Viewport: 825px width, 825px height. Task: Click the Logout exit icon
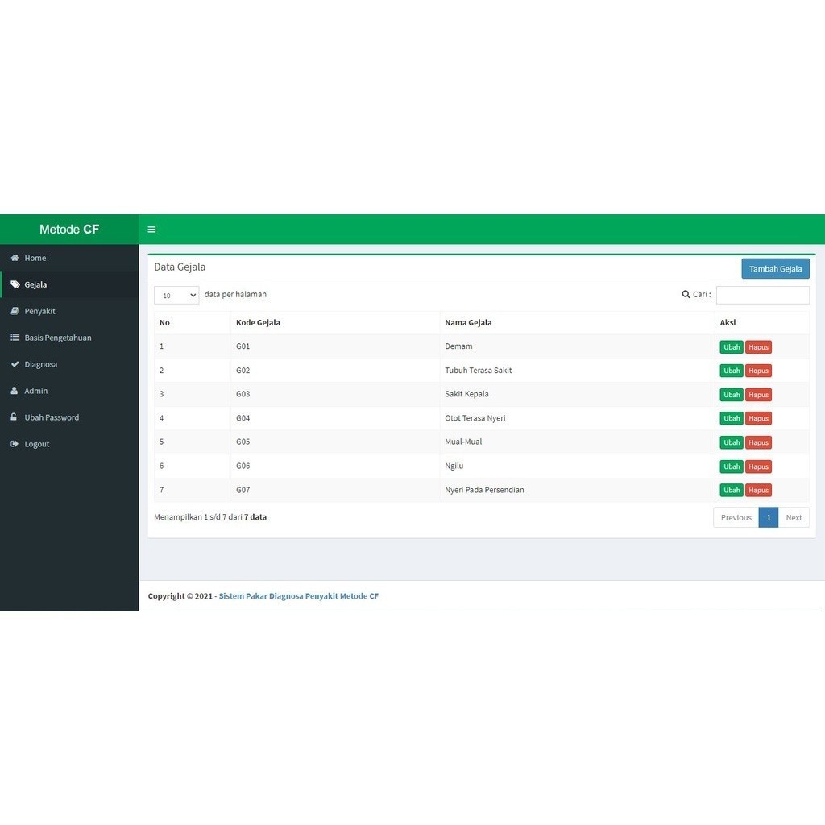(x=15, y=444)
